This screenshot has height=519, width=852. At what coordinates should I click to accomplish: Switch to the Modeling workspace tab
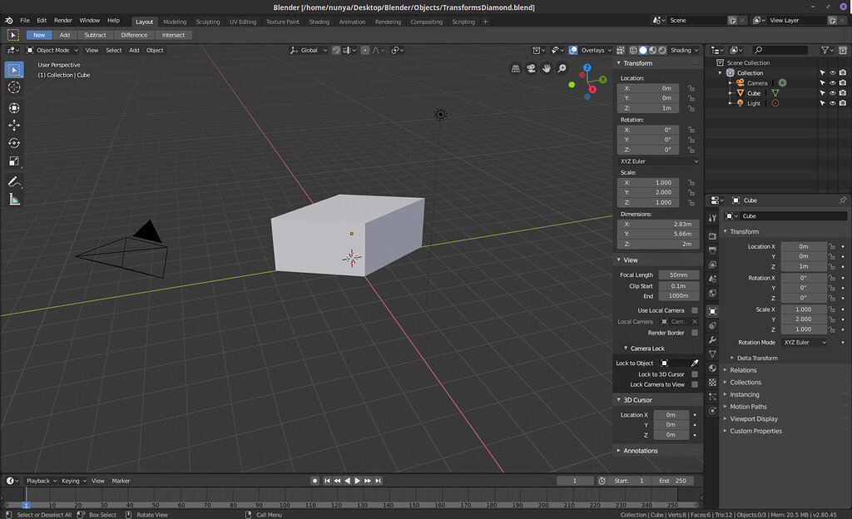(x=175, y=22)
